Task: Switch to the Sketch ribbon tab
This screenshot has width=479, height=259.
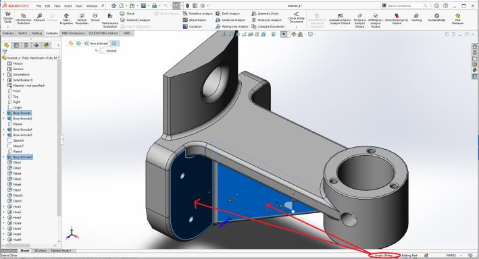Action: [22, 33]
